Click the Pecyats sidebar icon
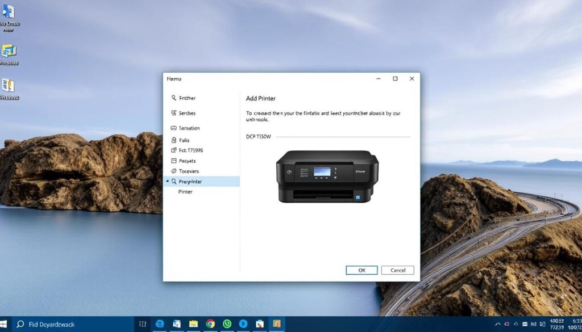Screen dimensions: 582x332 (174, 161)
